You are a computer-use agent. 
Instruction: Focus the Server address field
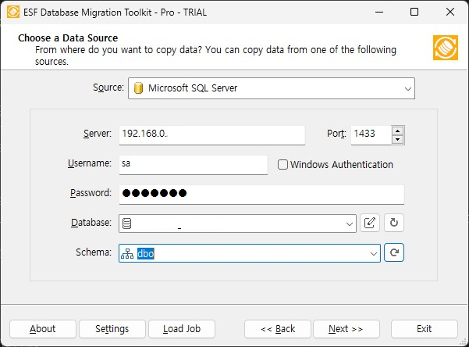pyautogui.click(x=212, y=135)
